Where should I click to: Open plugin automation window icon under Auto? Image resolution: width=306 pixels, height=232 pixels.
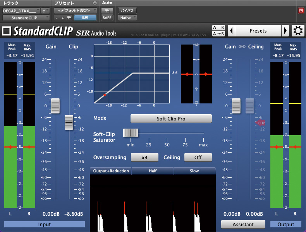[x=107, y=10]
